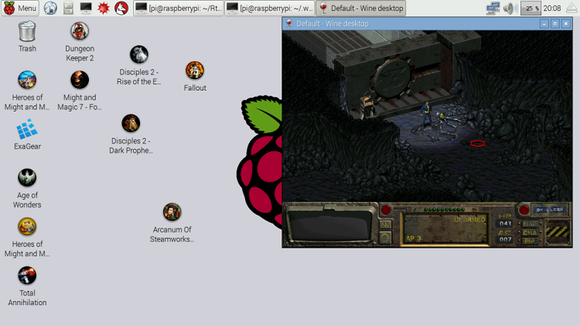Select Disciples 2 - Dark Prophe... icon
The width and height of the screenshot is (580, 326).
131,134
